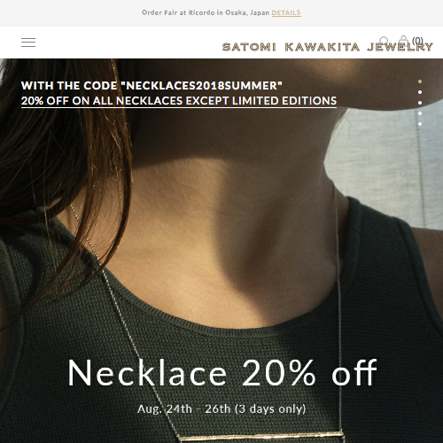Click the cart item count (0)
443x443 pixels.
418,40
